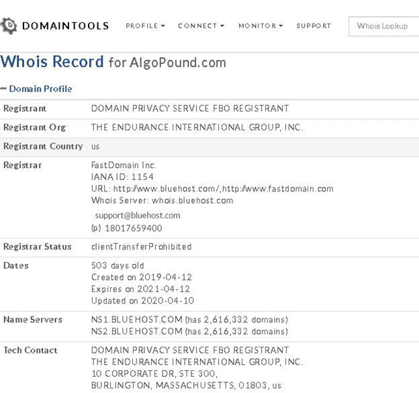
Task: Click the DomainTools gear logo icon
Action: [x=9, y=26]
